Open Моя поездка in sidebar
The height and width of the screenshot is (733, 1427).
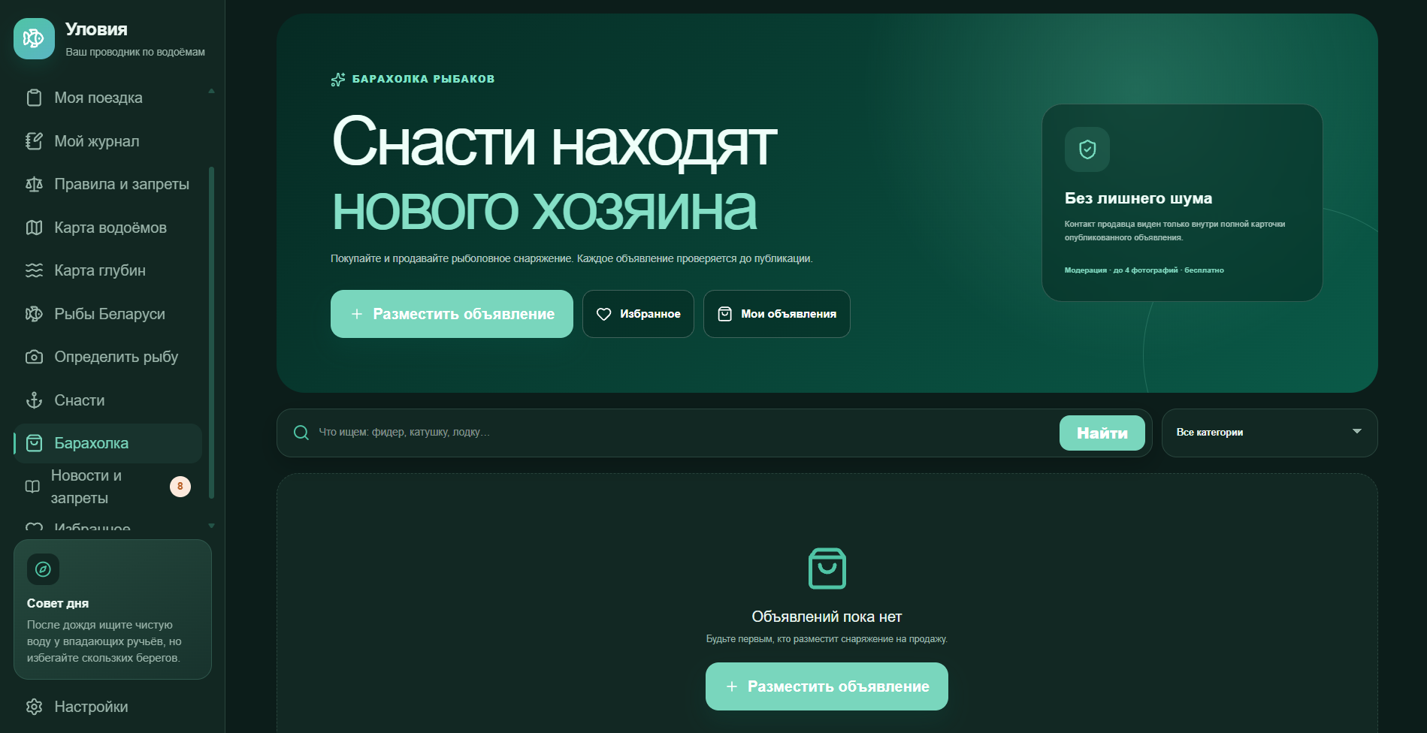pos(107,98)
